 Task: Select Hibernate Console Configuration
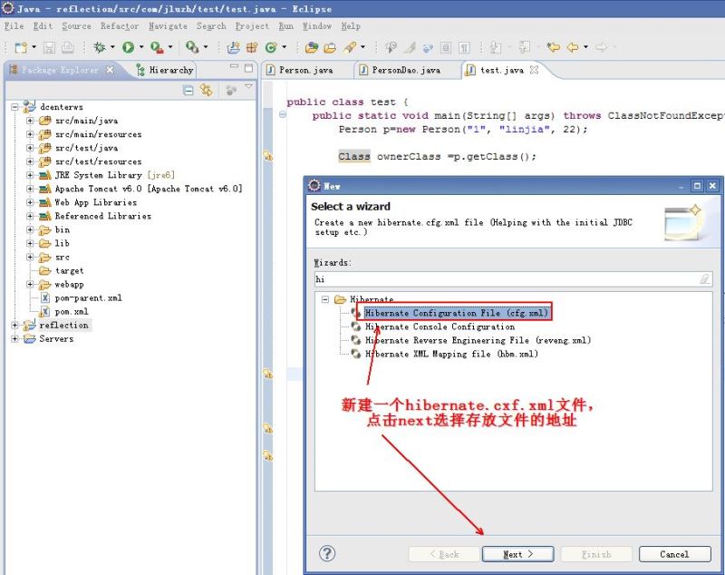pos(440,326)
